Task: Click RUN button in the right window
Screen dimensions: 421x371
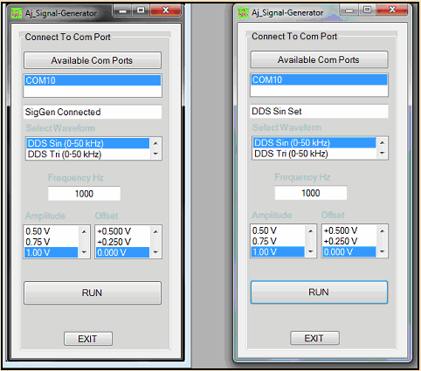Action: click(319, 292)
